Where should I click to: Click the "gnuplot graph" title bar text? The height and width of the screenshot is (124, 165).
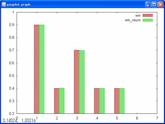pos(19,5)
